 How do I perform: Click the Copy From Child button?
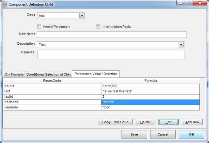click(x=115, y=122)
